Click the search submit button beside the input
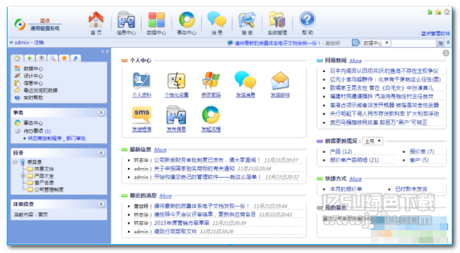The width and height of the screenshot is (460, 253). click(440, 43)
